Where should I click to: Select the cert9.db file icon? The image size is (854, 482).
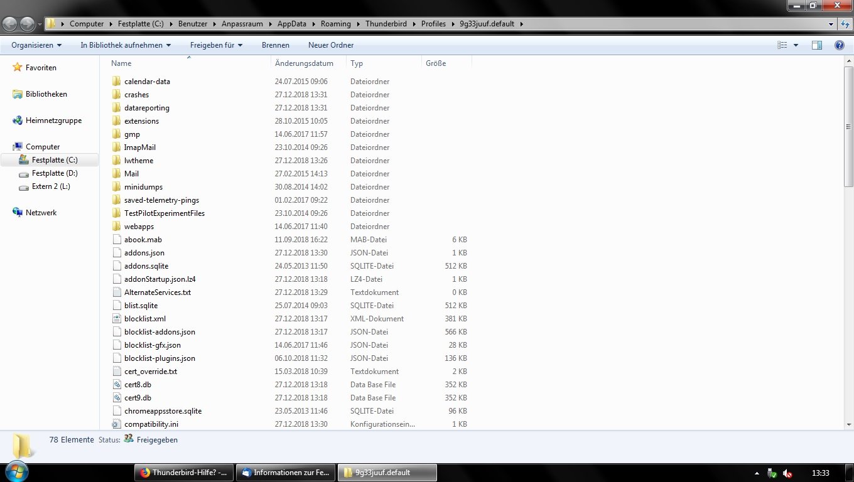tap(116, 398)
